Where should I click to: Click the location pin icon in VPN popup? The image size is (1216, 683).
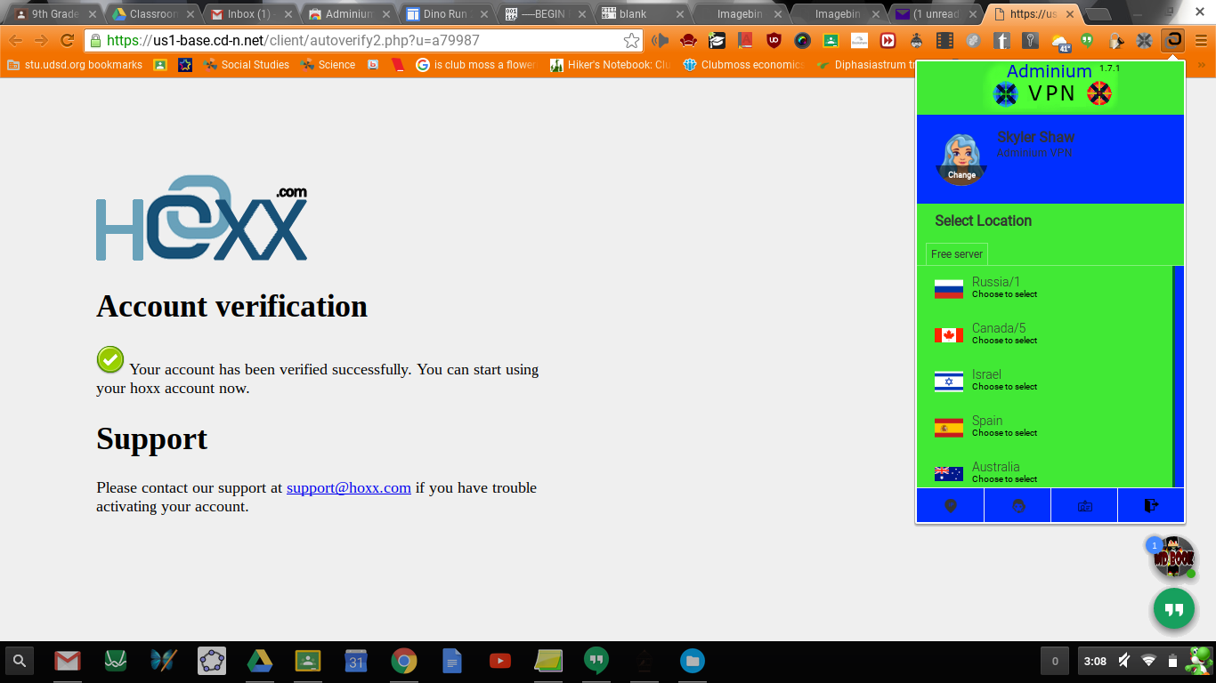pyautogui.click(x=951, y=505)
